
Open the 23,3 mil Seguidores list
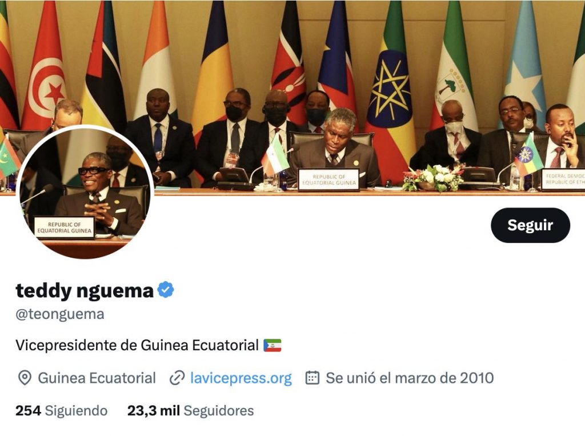point(191,411)
